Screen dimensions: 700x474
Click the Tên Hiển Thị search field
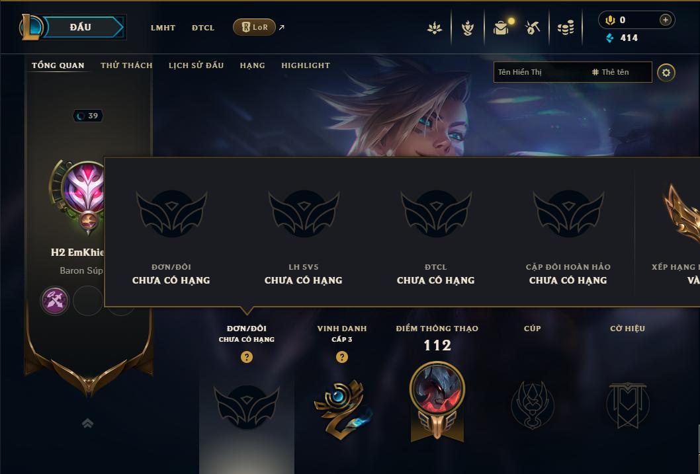click(541, 72)
